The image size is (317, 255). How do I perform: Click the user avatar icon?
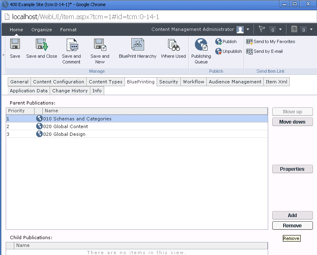point(240,30)
